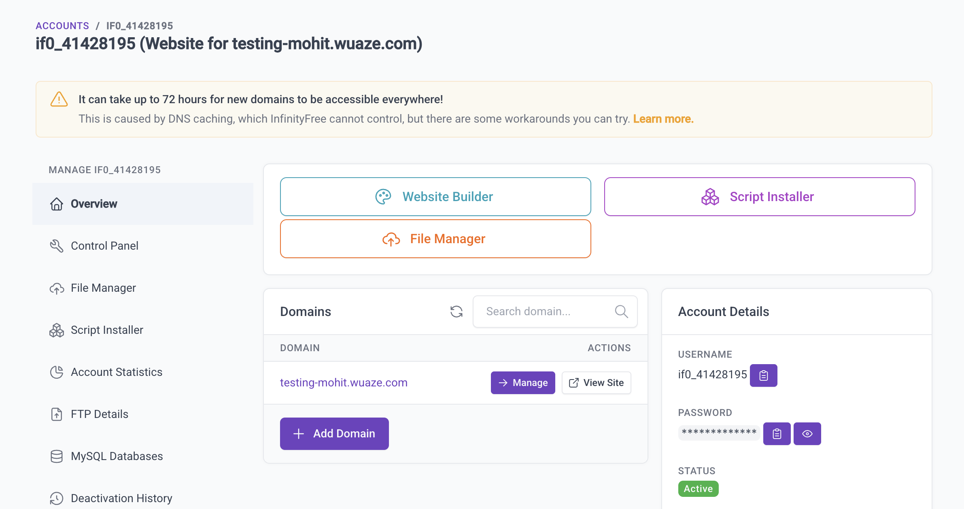Click the Deactivation History clock icon
964x509 pixels.
tap(57, 498)
